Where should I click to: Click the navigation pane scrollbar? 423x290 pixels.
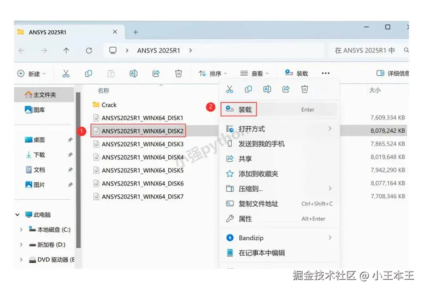coord(78,170)
